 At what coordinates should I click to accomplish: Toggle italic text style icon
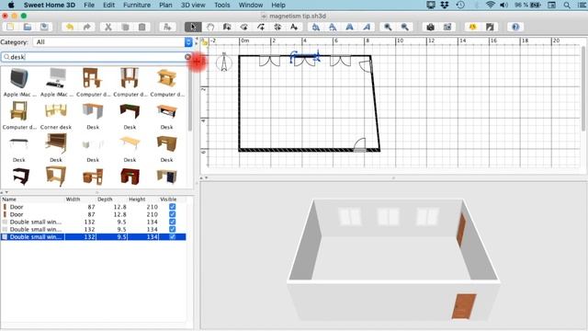click(367, 27)
